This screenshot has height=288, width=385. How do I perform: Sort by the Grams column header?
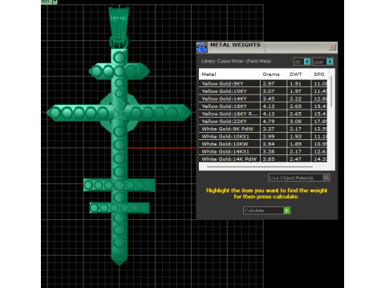click(274, 74)
